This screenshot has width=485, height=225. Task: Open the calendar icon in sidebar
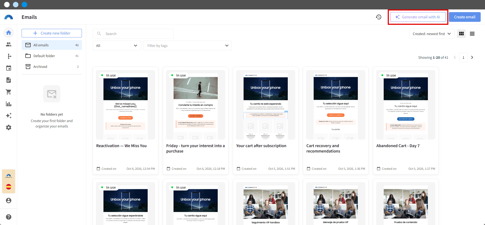click(x=9, y=68)
